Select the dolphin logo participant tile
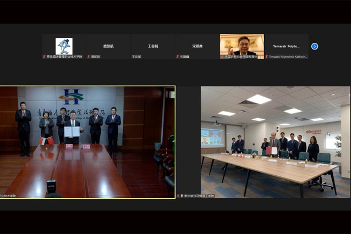The image size is (351, 234). (64, 46)
